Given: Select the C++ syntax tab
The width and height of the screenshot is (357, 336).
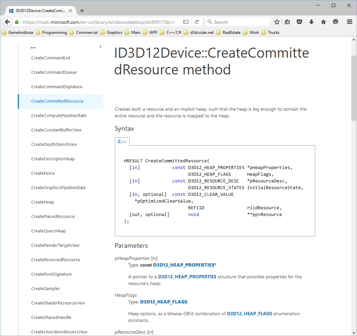Looking at the screenshot, I should click(122, 142).
